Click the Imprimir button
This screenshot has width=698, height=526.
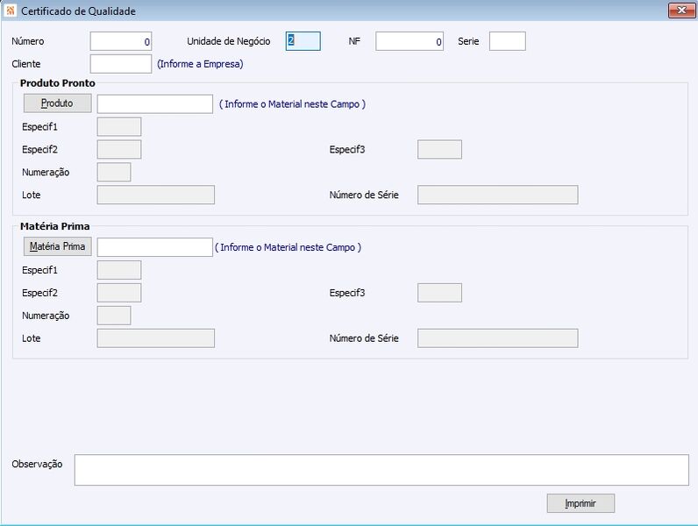click(x=580, y=503)
